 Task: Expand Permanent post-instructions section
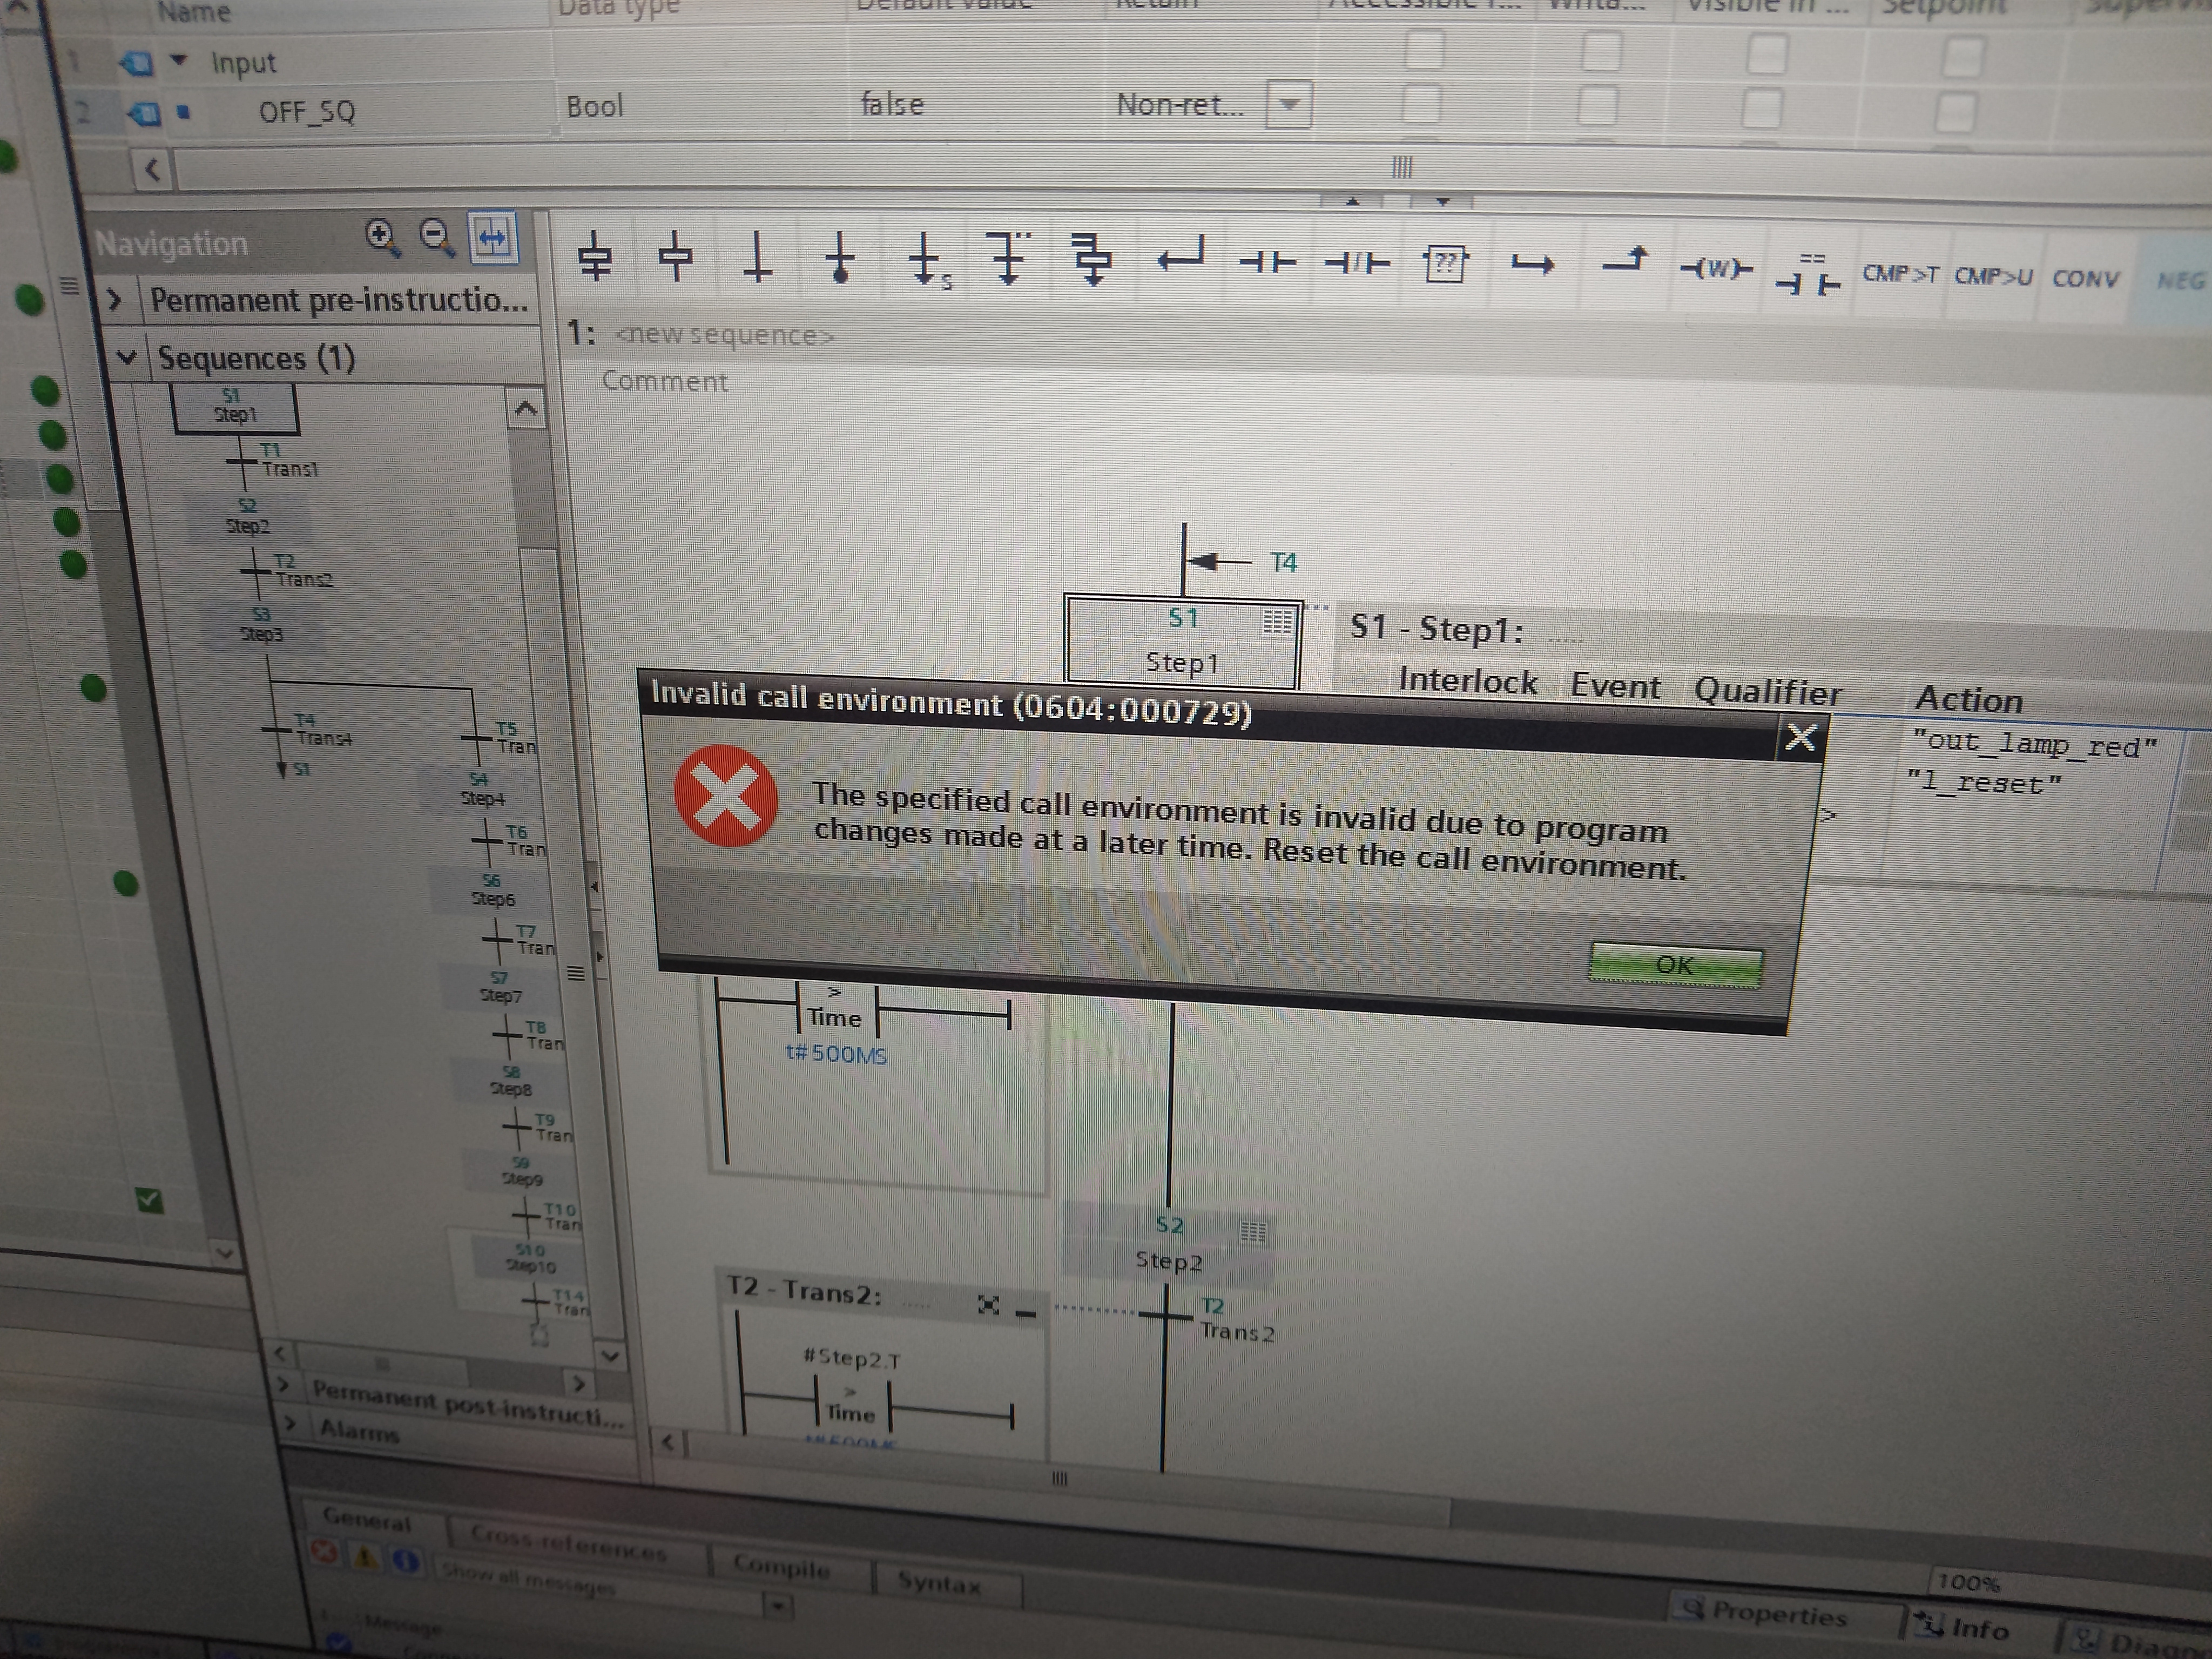pos(283,1386)
